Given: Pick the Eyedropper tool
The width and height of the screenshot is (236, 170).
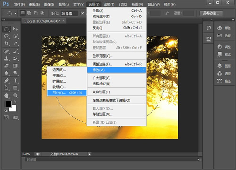Looking at the screenshot, I should [16, 43].
